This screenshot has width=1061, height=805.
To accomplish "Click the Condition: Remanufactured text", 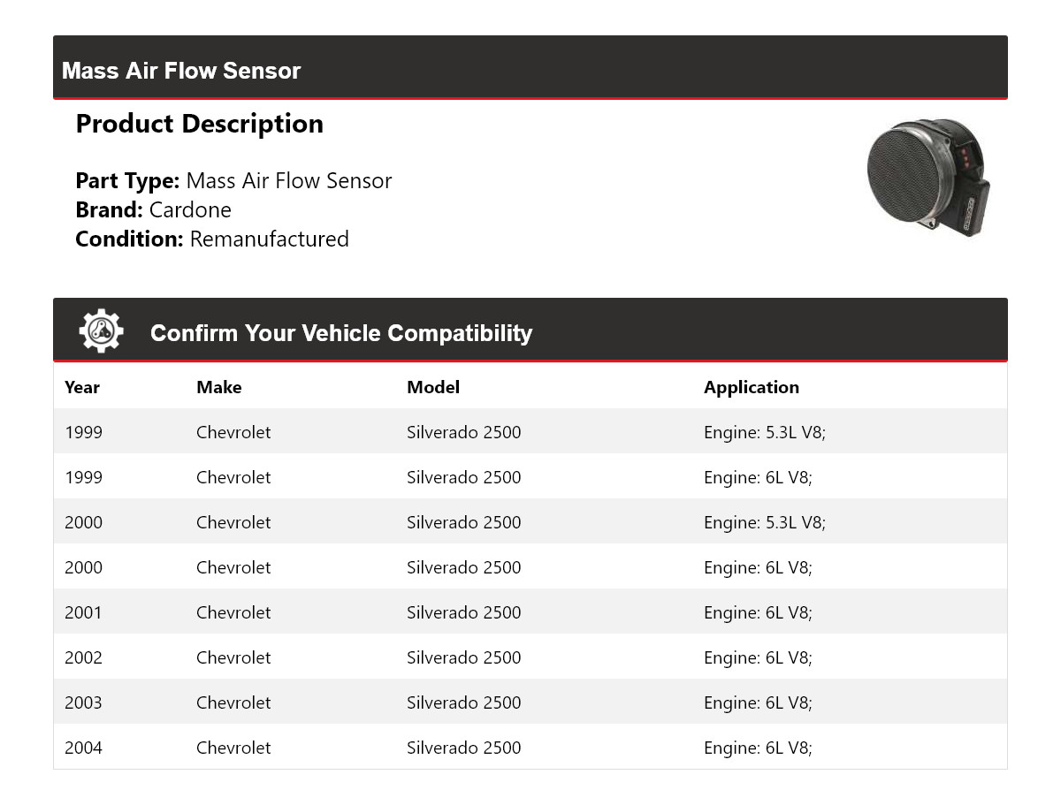I will click(211, 239).
